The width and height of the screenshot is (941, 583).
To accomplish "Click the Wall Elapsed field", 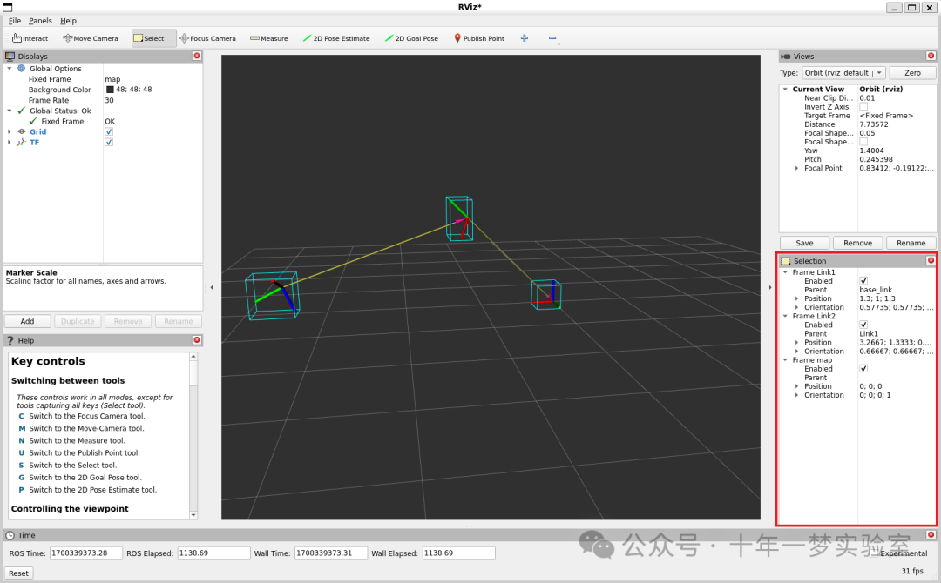I will coord(459,553).
